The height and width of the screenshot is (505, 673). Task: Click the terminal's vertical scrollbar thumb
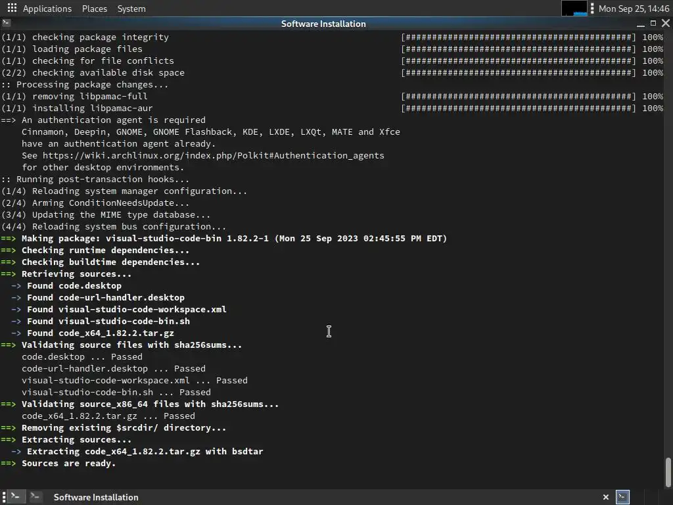click(x=668, y=472)
